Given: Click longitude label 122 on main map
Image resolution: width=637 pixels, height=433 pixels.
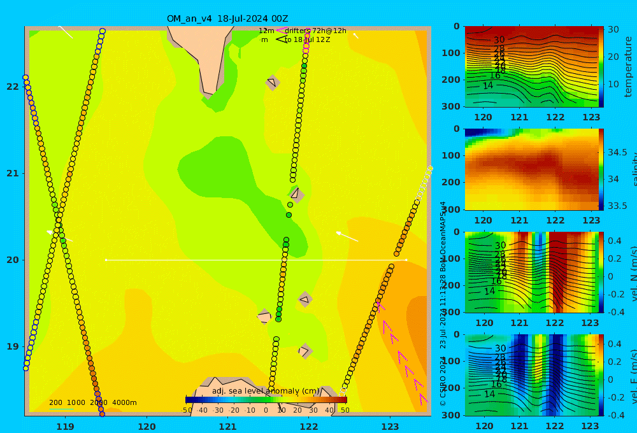Looking at the screenshot, I should [309, 427].
